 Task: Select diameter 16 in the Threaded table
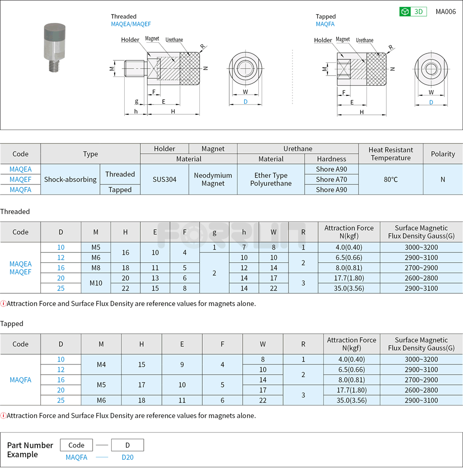[61, 268]
